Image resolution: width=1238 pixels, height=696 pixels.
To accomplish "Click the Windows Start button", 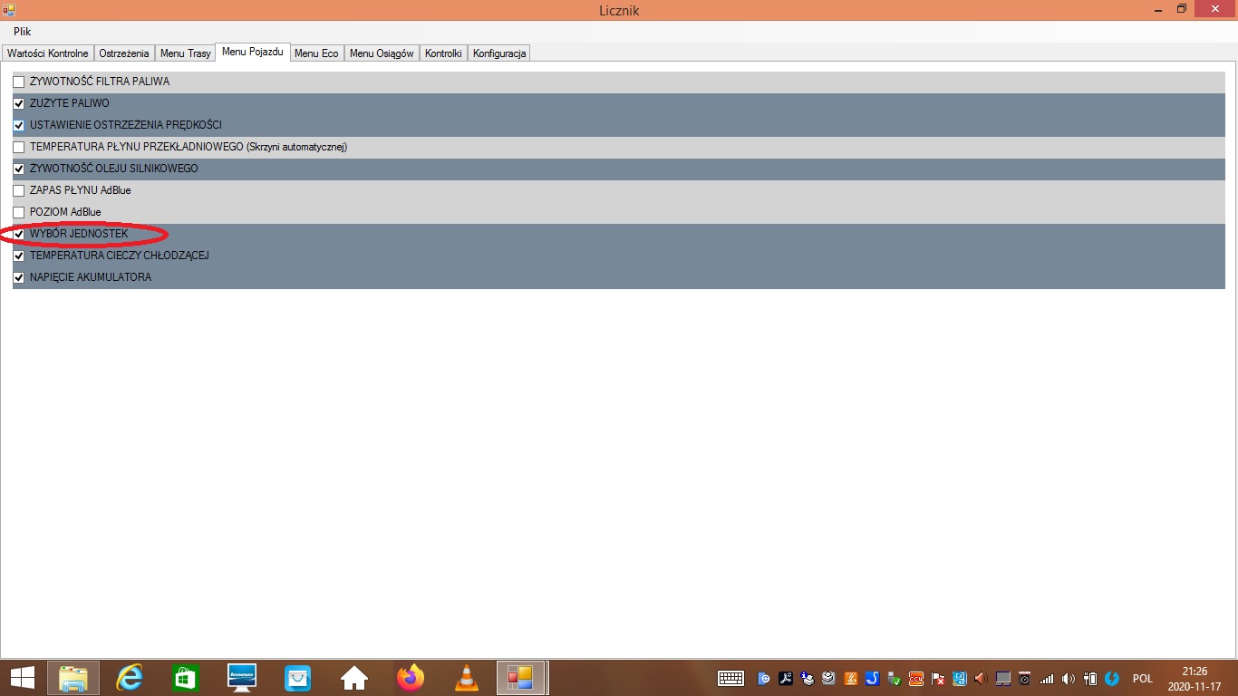I will tap(22, 678).
